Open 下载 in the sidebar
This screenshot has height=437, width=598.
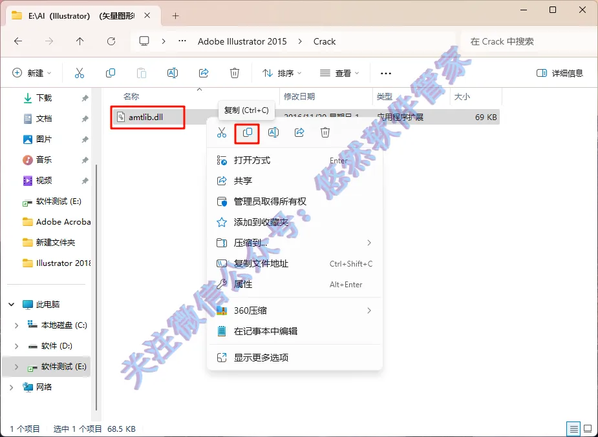coord(44,98)
